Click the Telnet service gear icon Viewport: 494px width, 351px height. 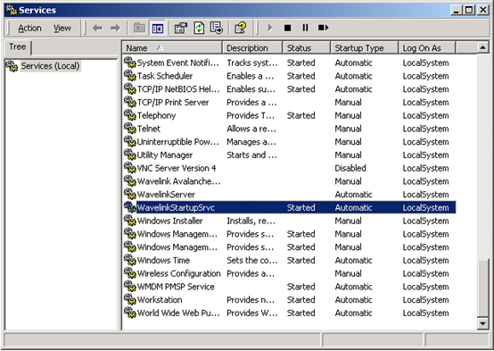point(130,128)
